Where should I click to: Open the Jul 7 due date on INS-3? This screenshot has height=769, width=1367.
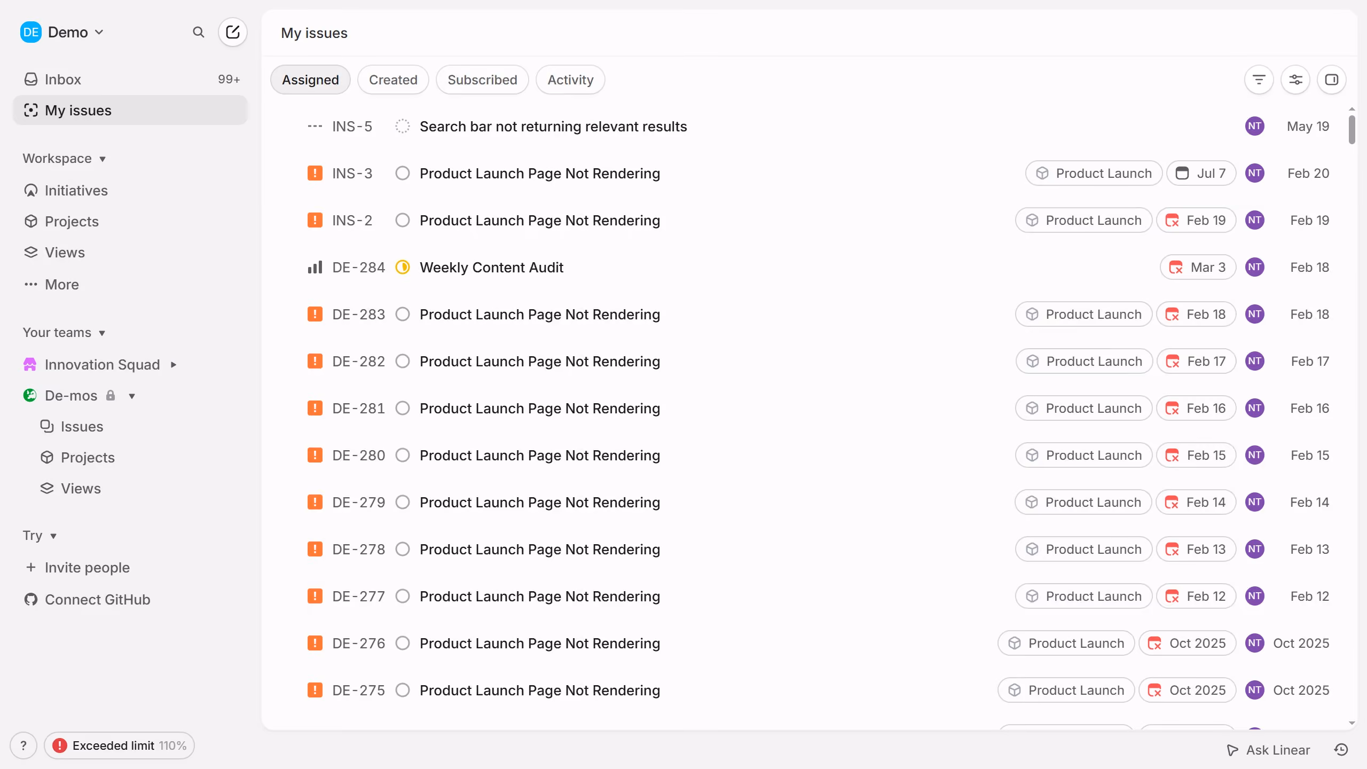pyautogui.click(x=1201, y=173)
